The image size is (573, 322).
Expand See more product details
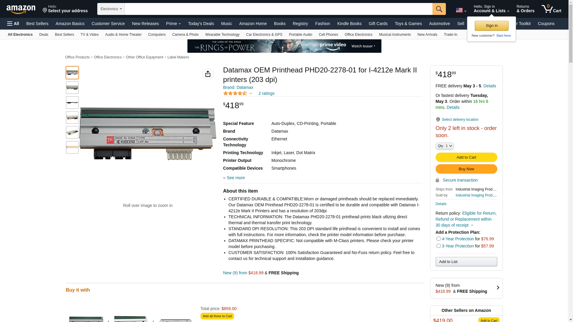[235, 178]
